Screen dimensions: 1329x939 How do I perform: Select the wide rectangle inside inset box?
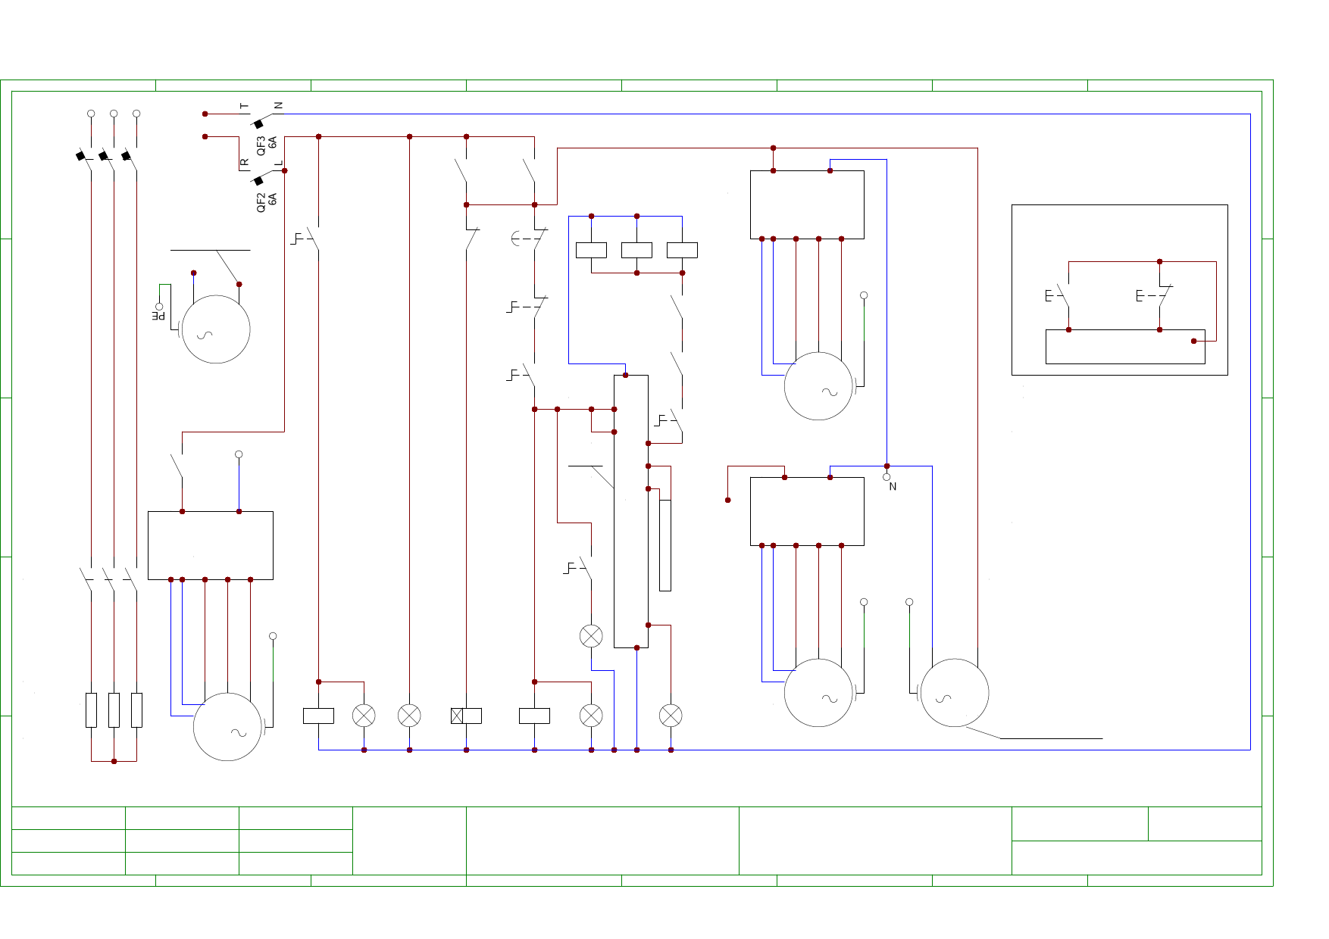(1124, 347)
